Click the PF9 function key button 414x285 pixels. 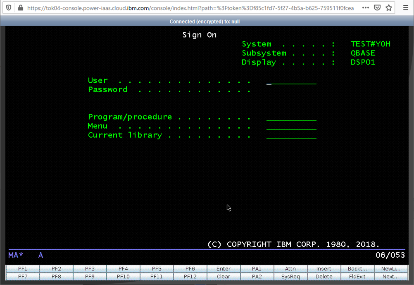click(90, 277)
